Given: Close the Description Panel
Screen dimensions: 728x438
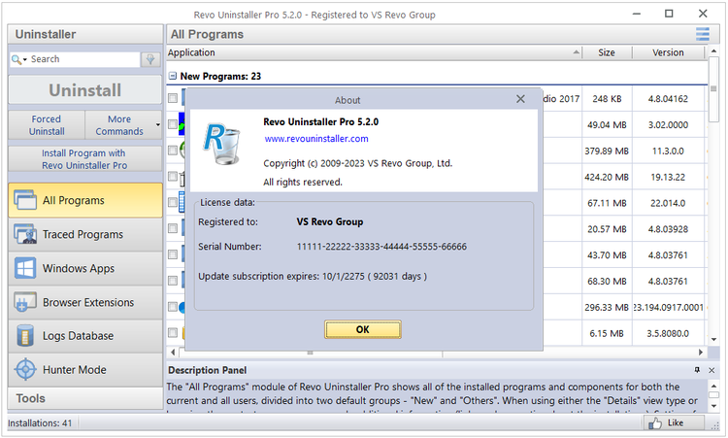Looking at the screenshot, I should click(x=711, y=370).
